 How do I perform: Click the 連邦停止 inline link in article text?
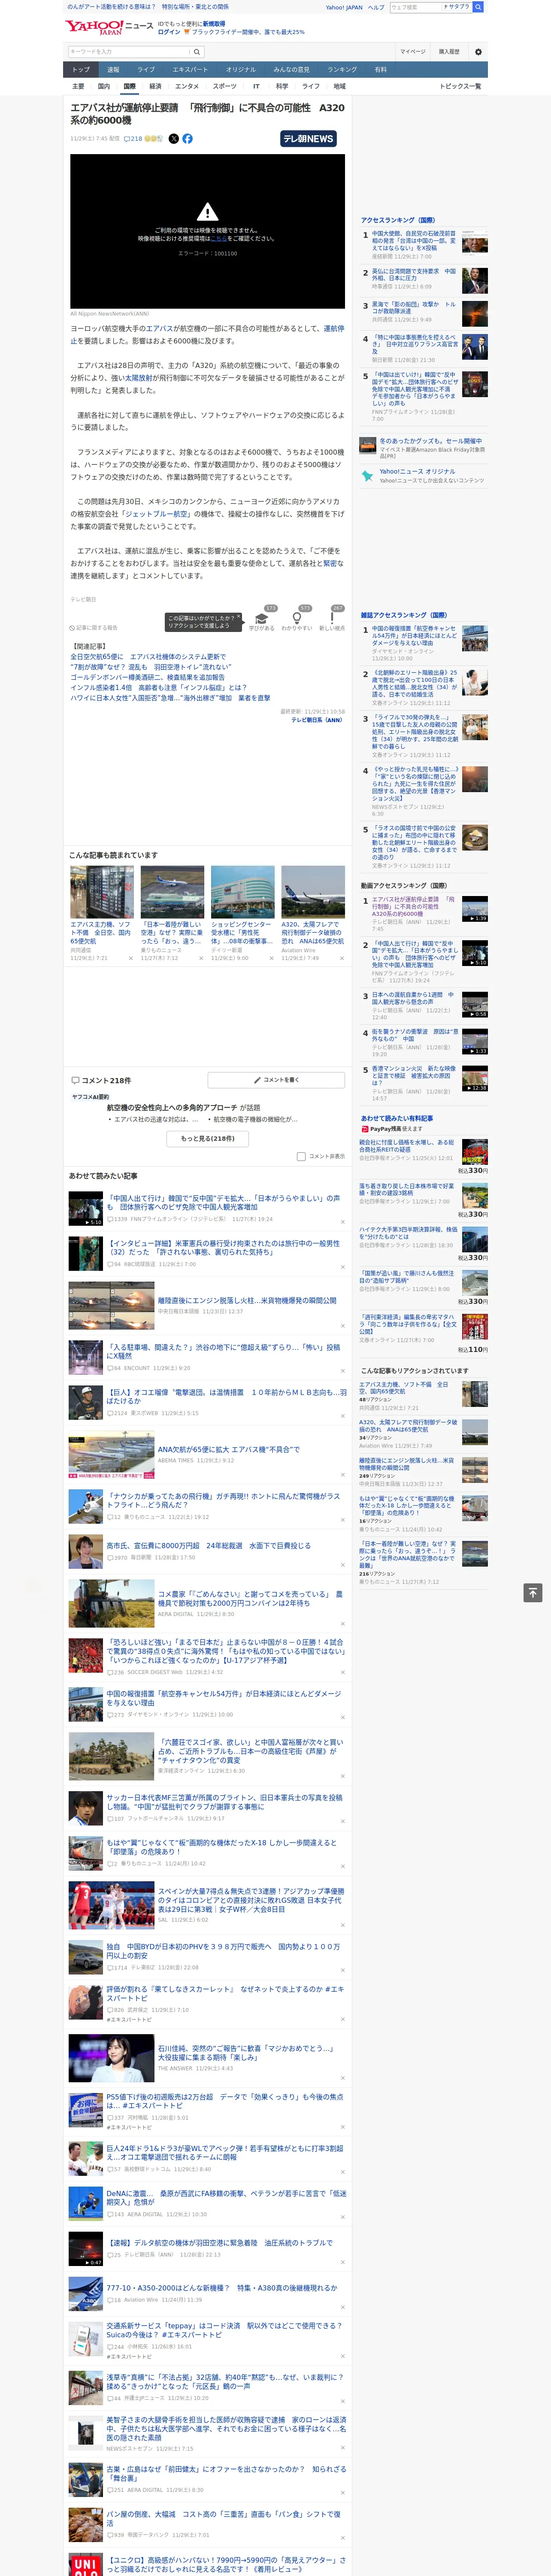click(x=333, y=328)
